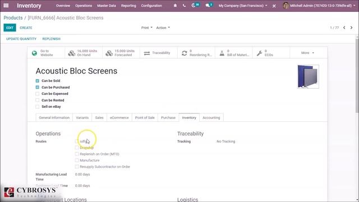Viewport: 359px width, 202px height.
Task: Open My Company (San Francisco) switcher
Action: 243,6
